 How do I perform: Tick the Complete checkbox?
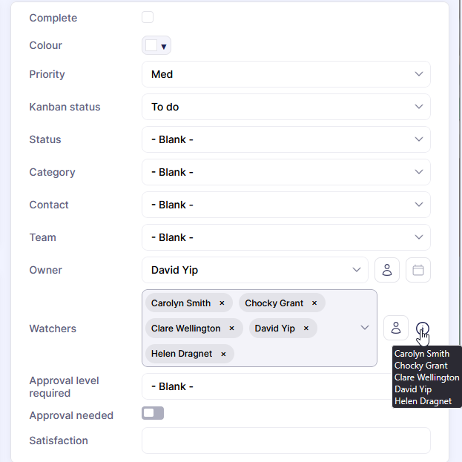point(148,17)
